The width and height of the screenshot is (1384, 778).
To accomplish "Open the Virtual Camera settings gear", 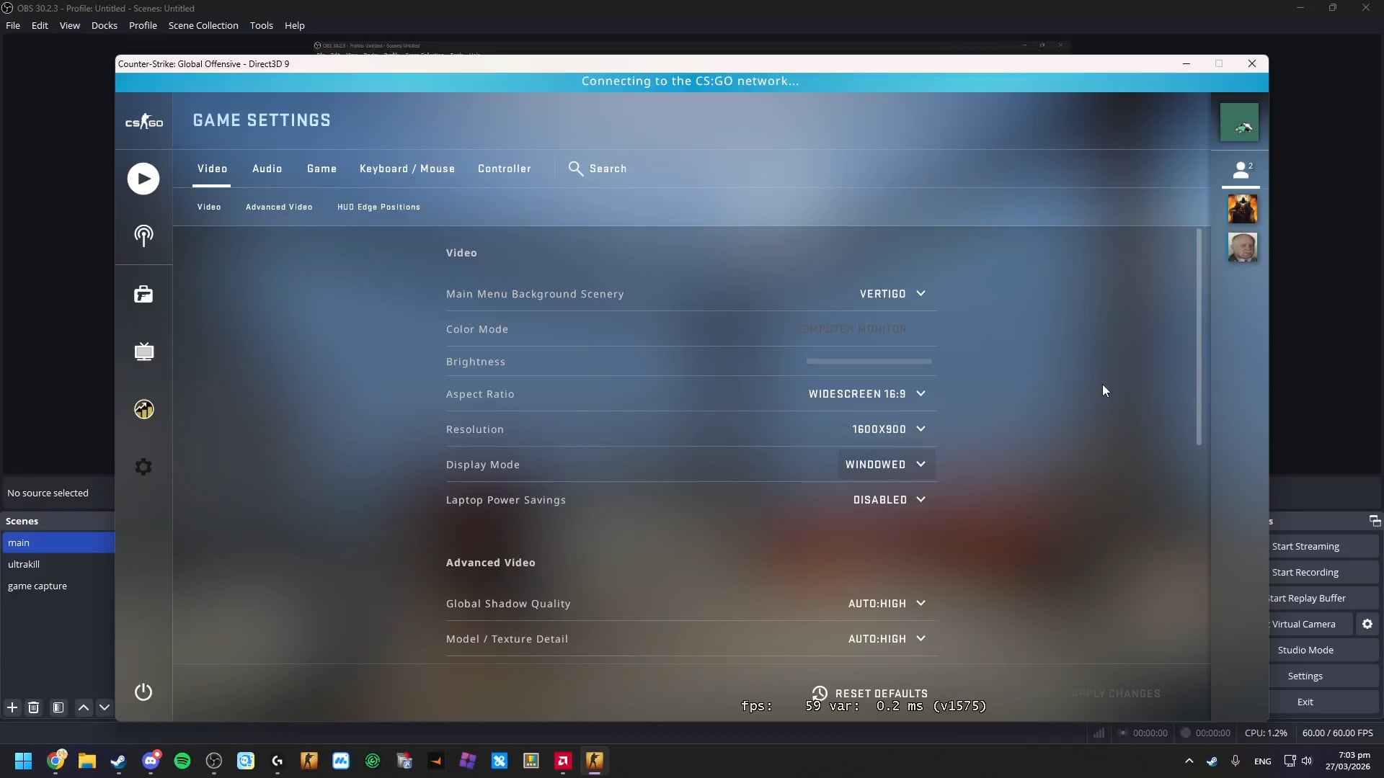I will click(1367, 624).
